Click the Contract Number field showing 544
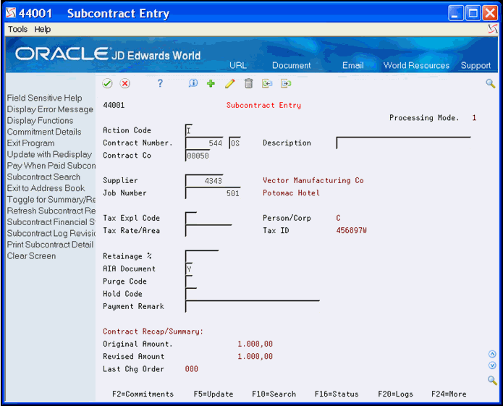The height and width of the screenshot is (406, 503). tap(204, 143)
